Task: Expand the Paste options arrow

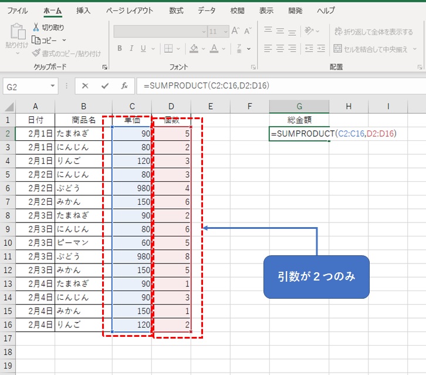Action: pos(18,53)
